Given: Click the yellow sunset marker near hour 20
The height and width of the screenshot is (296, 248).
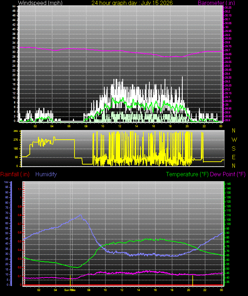Looking at the screenshot, I should click(193, 280).
